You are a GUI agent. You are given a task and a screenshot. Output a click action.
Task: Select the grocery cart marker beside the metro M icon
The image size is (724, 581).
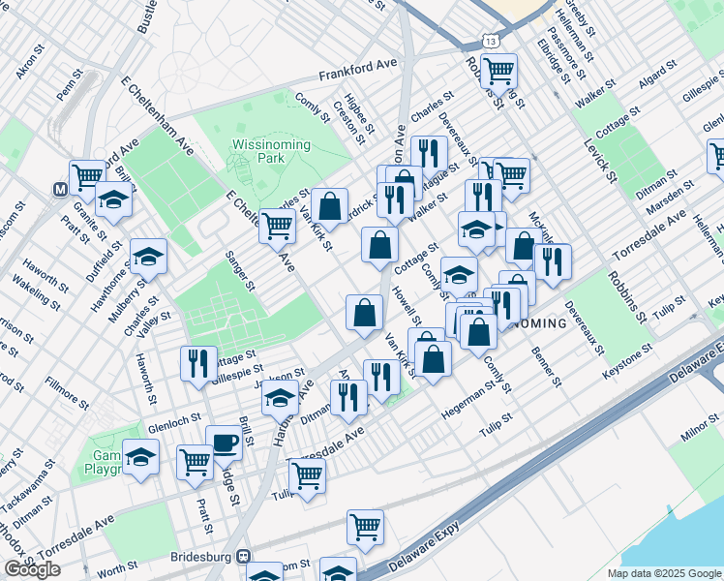pyautogui.click(x=88, y=180)
